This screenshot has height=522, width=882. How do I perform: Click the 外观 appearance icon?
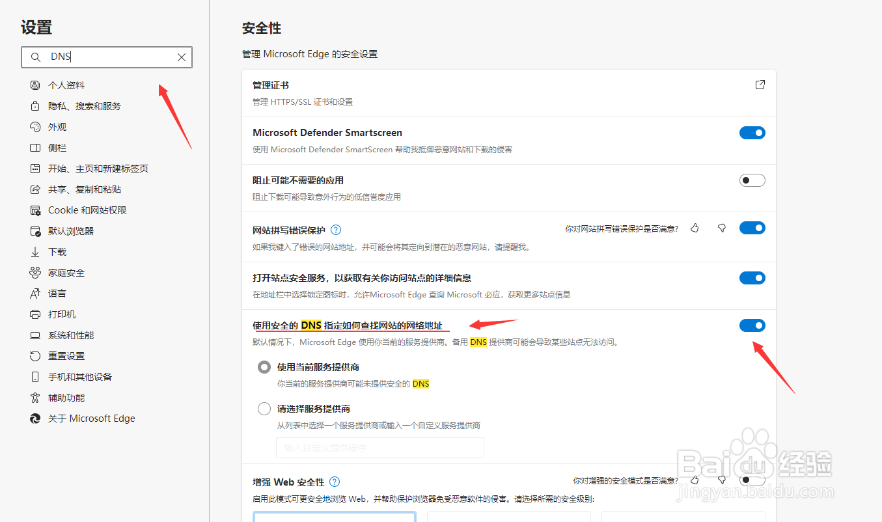(35, 127)
